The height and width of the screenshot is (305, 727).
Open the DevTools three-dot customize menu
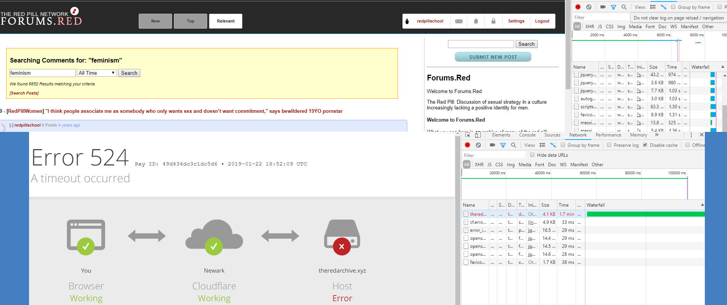tap(691, 135)
